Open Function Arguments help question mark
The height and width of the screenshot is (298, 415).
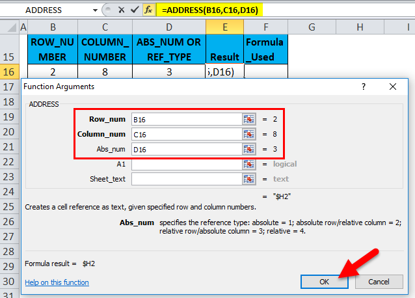click(x=364, y=87)
